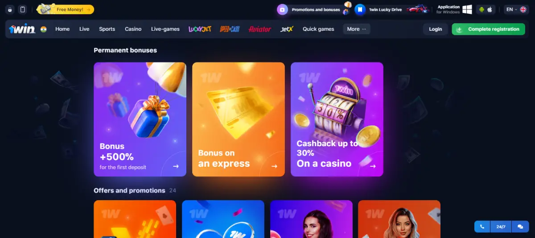Expand the More menu
Screen dimensions: 535x238
(x=356, y=29)
